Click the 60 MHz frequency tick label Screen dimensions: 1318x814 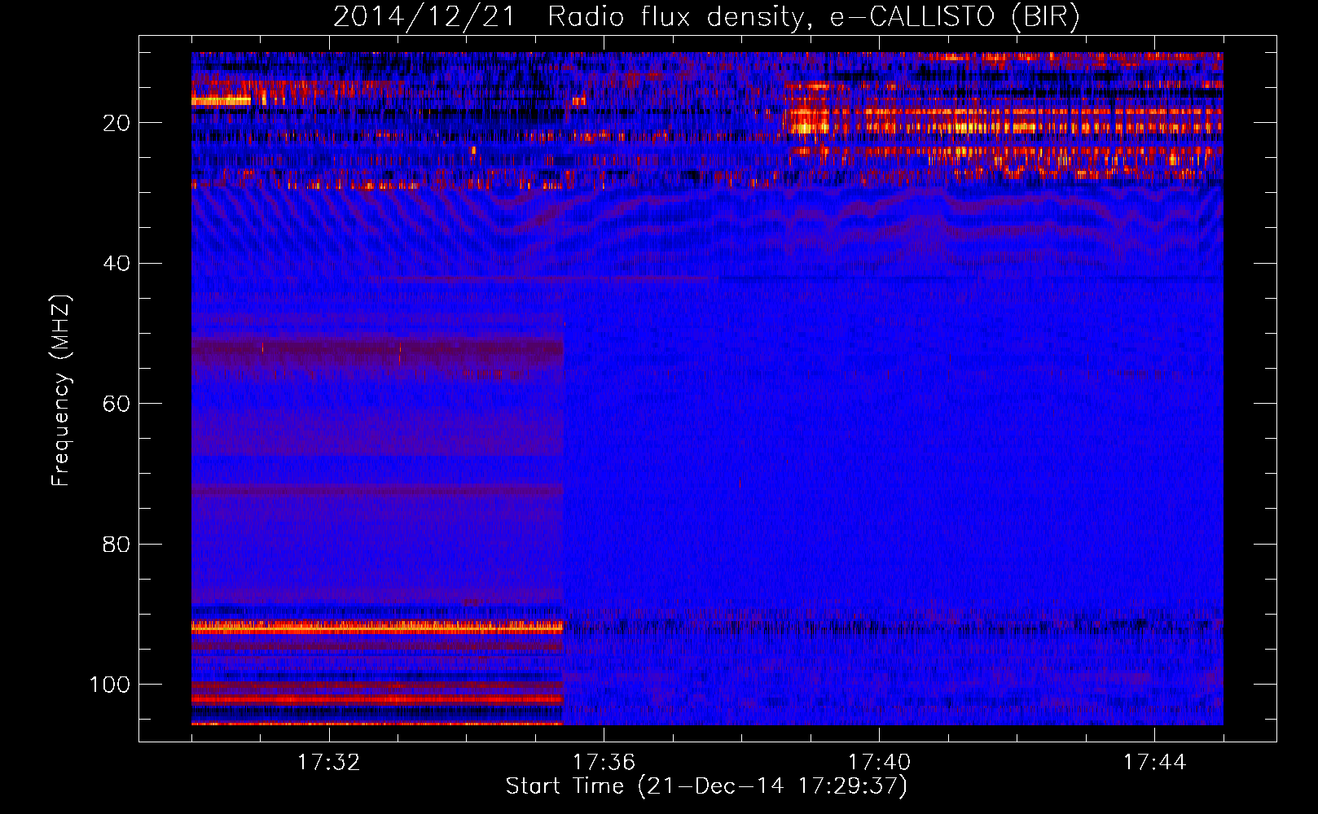[x=116, y=404]
